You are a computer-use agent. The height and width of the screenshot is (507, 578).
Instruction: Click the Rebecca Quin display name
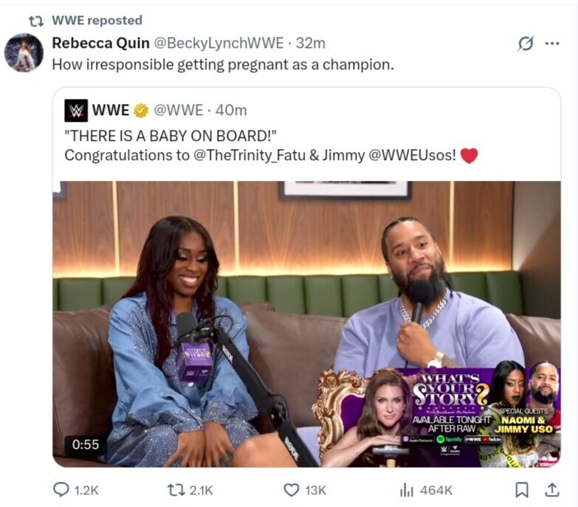[100, 43]
